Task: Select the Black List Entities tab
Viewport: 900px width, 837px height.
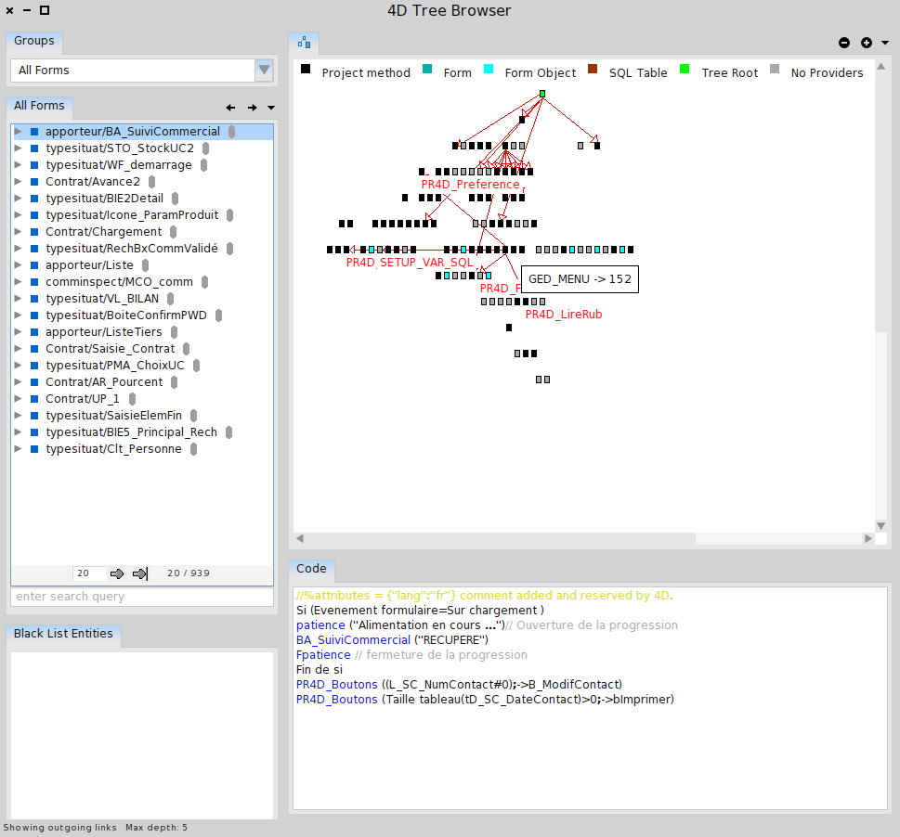Action: point(63,634)
